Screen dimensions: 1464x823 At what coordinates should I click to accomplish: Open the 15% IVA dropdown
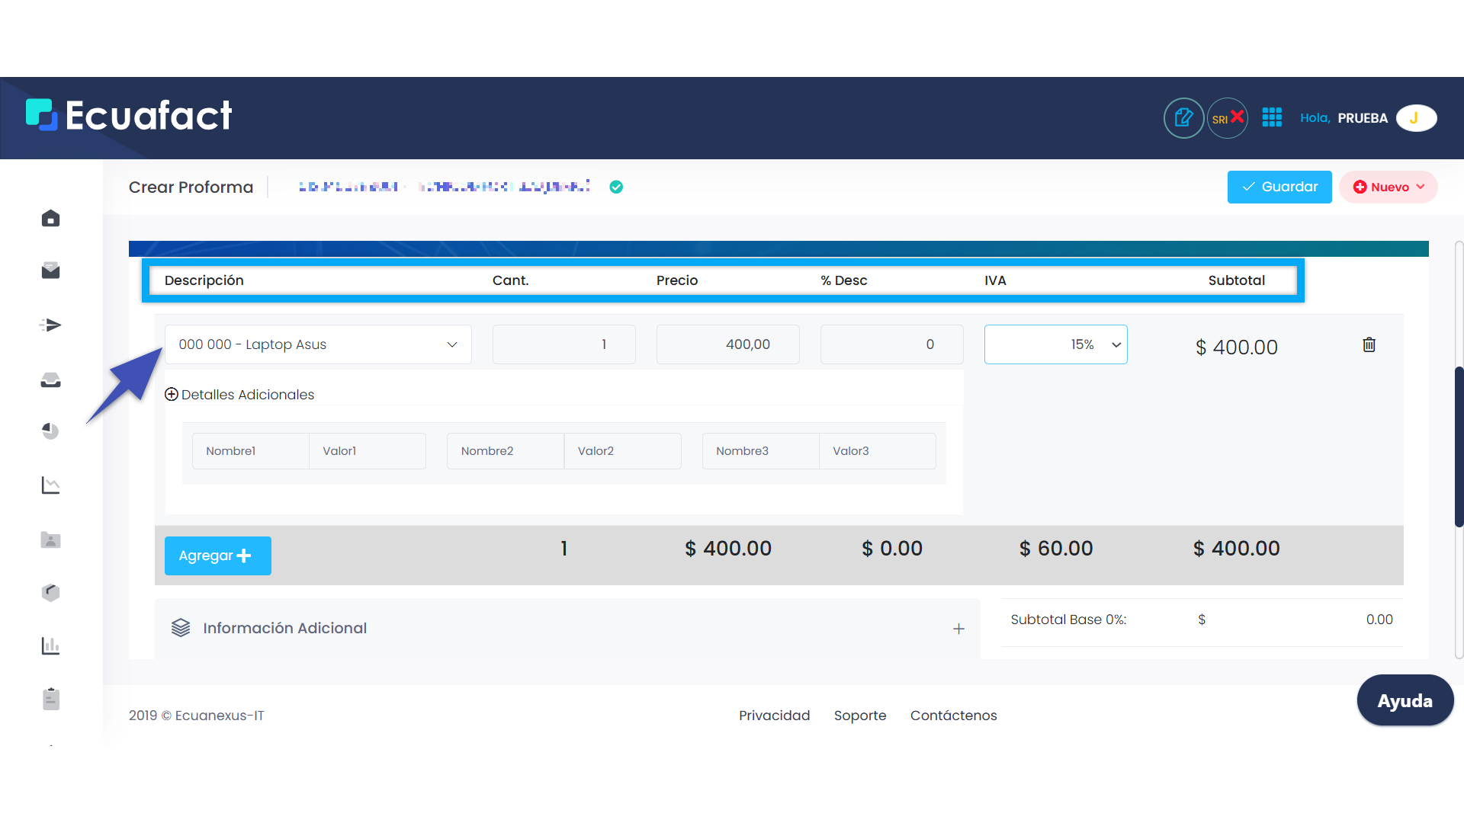[x=1055, y=344]
